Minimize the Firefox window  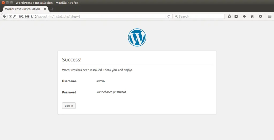pos(7,3)
